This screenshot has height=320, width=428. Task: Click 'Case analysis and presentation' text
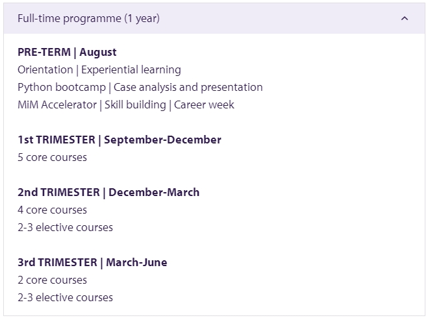click(x=188, y=88)
